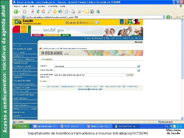Expand the Back button history arrow
Image resolution: width=184 pixels, height=138 pixels.
click(20, 11)
